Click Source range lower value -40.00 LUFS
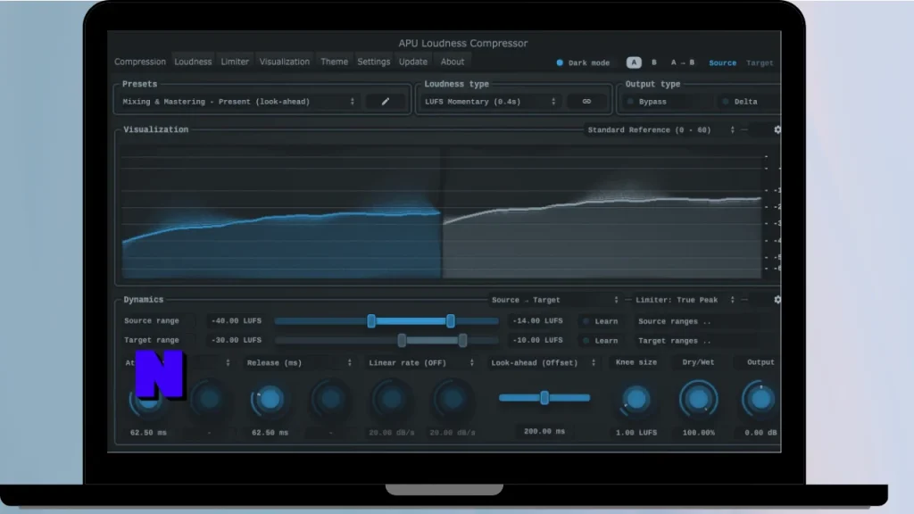This screenshot has height=514, width=914. (236, 320)
